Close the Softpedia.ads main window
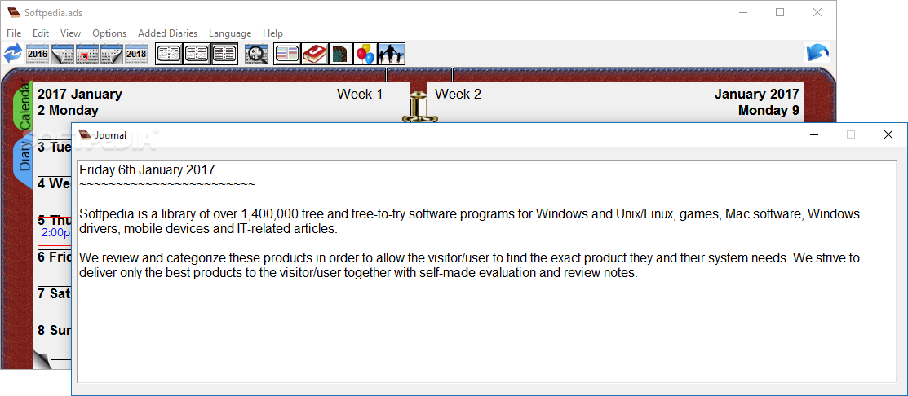Viewport: 908px width, 396px height. coord(817,12)
